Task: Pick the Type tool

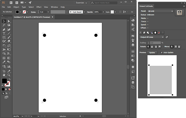Action: coord(4,34)
